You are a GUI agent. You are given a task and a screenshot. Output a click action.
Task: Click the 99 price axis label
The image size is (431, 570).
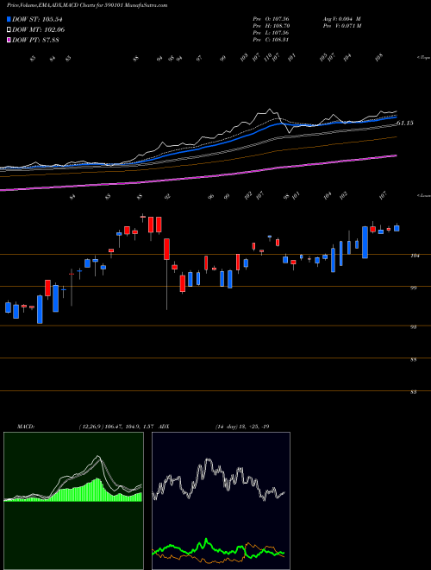(415, 288)
